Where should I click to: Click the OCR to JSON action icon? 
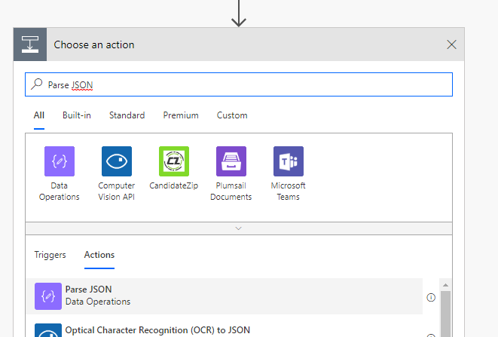(x=48, y=332)
